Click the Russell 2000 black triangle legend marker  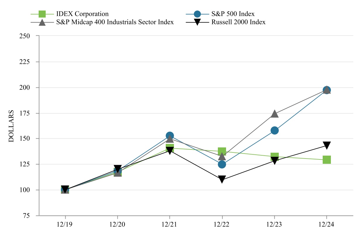pos(197,23)
